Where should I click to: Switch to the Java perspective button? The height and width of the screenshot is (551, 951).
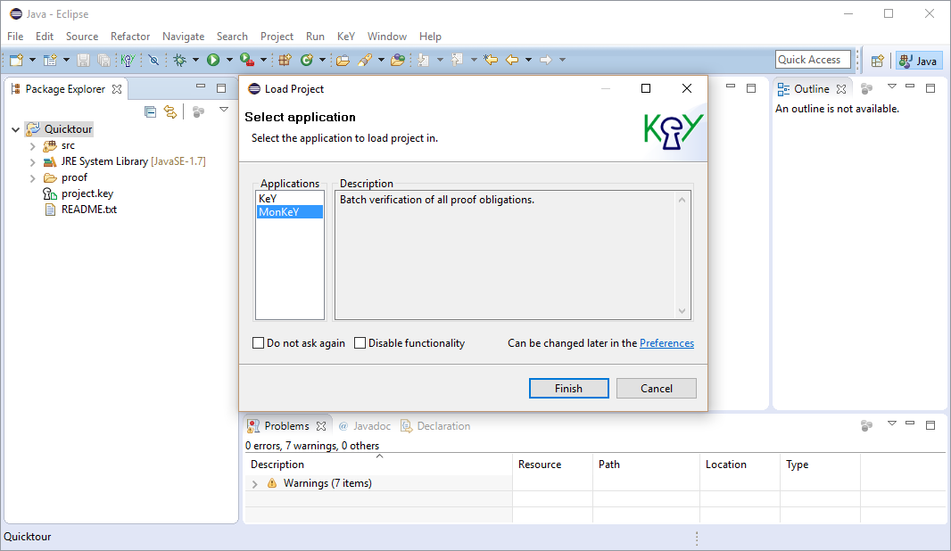point(919,61)
